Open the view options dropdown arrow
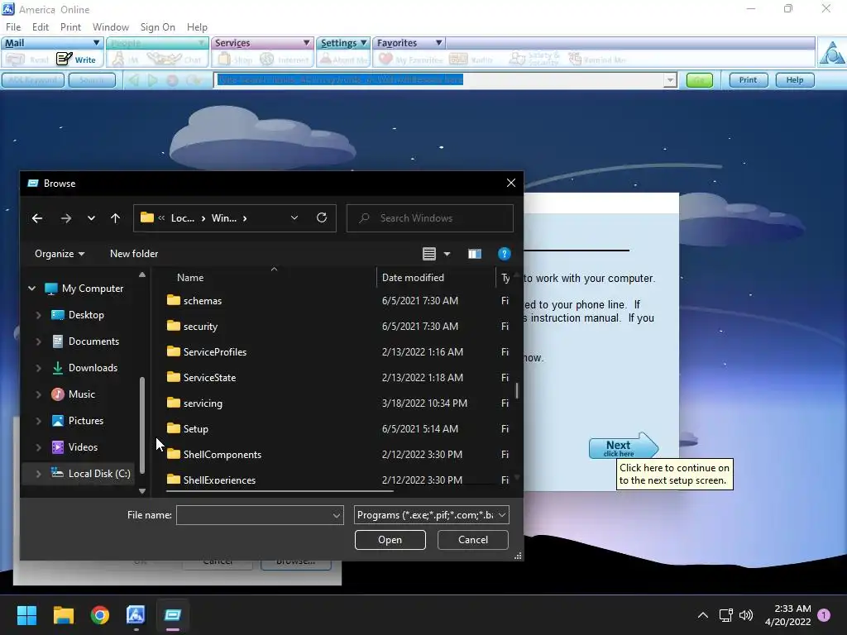 [x=447, y=254]
